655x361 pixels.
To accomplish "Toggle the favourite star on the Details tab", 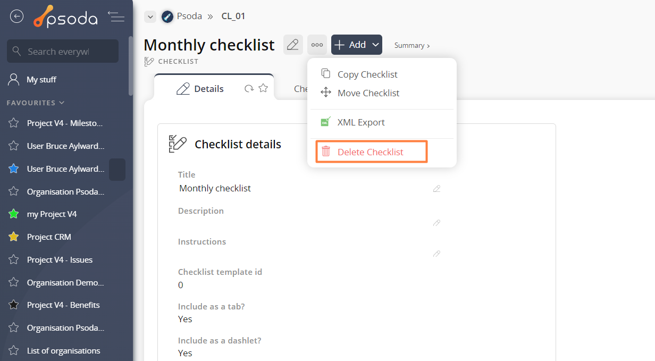I will (263, 88).
